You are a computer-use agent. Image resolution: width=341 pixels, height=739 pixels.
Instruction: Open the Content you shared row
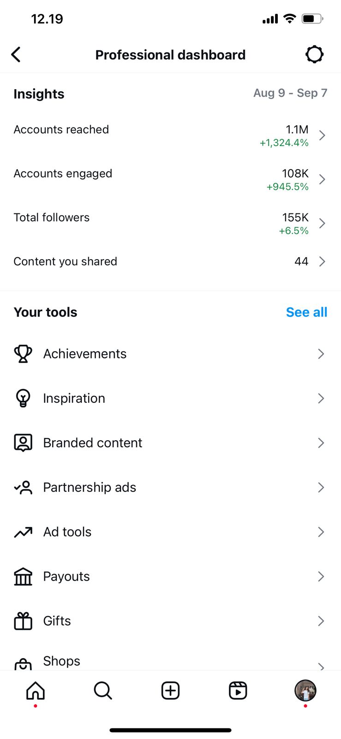click(170, 261)
